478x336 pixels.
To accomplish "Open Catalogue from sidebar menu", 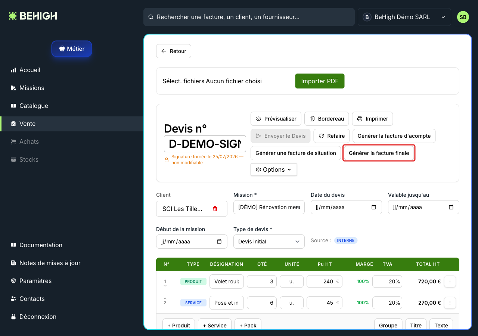I will pos(34,106).
